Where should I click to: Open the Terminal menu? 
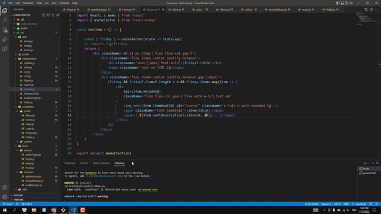(64, 3)
